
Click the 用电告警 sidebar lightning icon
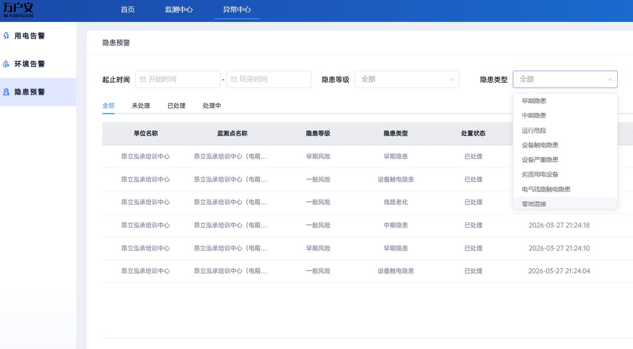coord(6,36)
